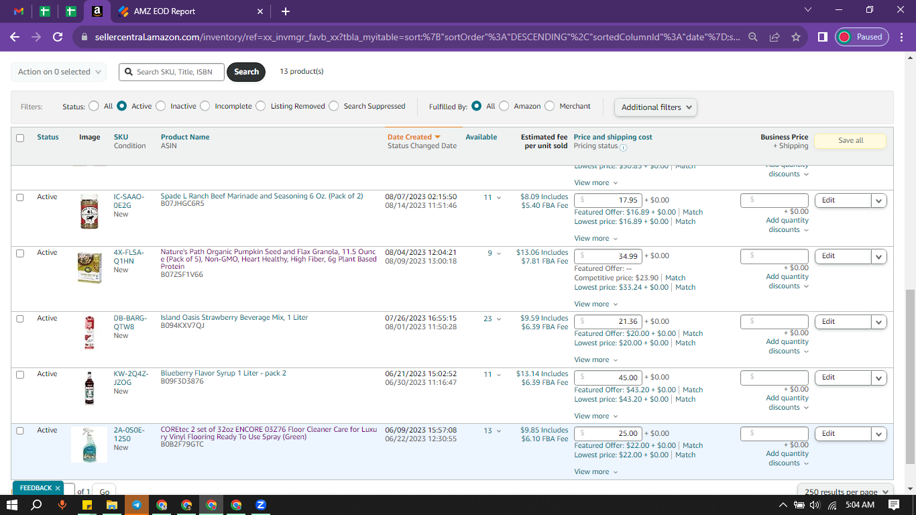Expand the Additional filters dropdown
The image size is (916, 515).
pyautogui.click(x=656, y=107)
